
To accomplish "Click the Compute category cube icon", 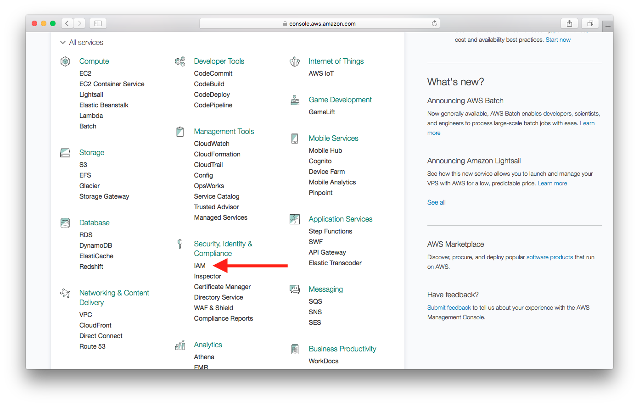I will point(65,61).
